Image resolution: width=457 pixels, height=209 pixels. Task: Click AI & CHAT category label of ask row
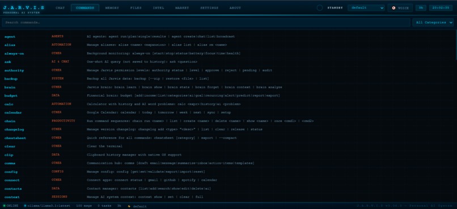[60, 62]
